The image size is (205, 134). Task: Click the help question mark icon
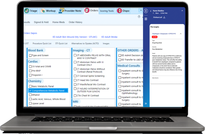click(x=139, y=17)
